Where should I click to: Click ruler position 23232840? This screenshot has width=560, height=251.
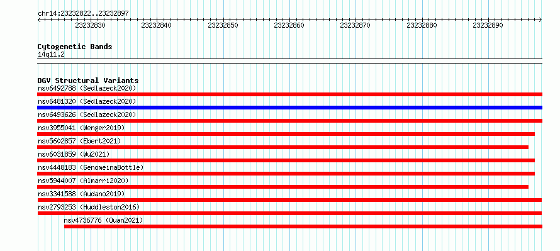pos(157,25)
